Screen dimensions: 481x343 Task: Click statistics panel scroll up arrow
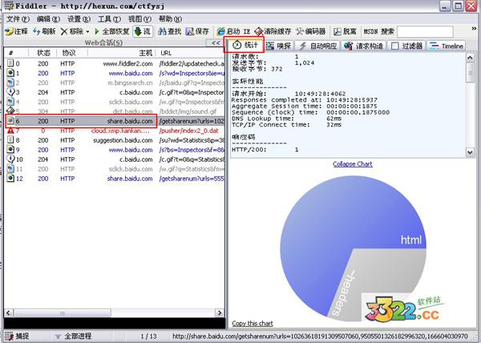pyautogui.click(x=470, y=58)
